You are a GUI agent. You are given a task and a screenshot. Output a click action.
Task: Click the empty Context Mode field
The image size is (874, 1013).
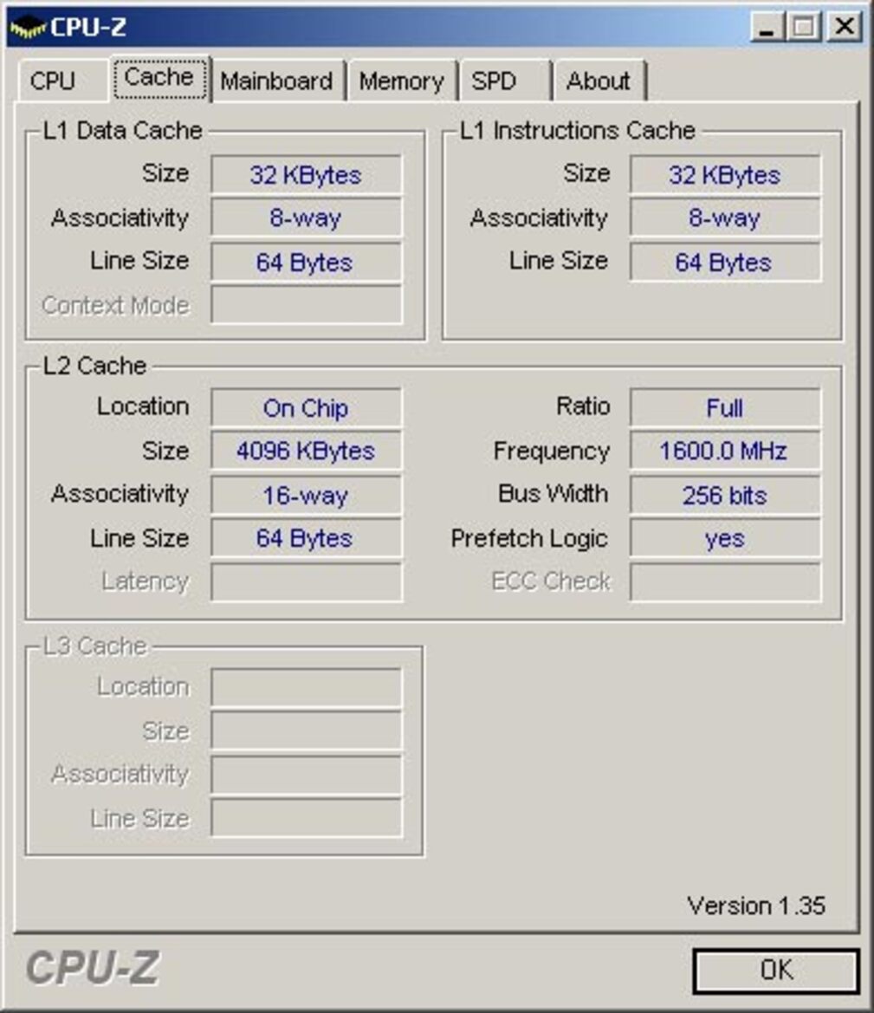[306, 305]
